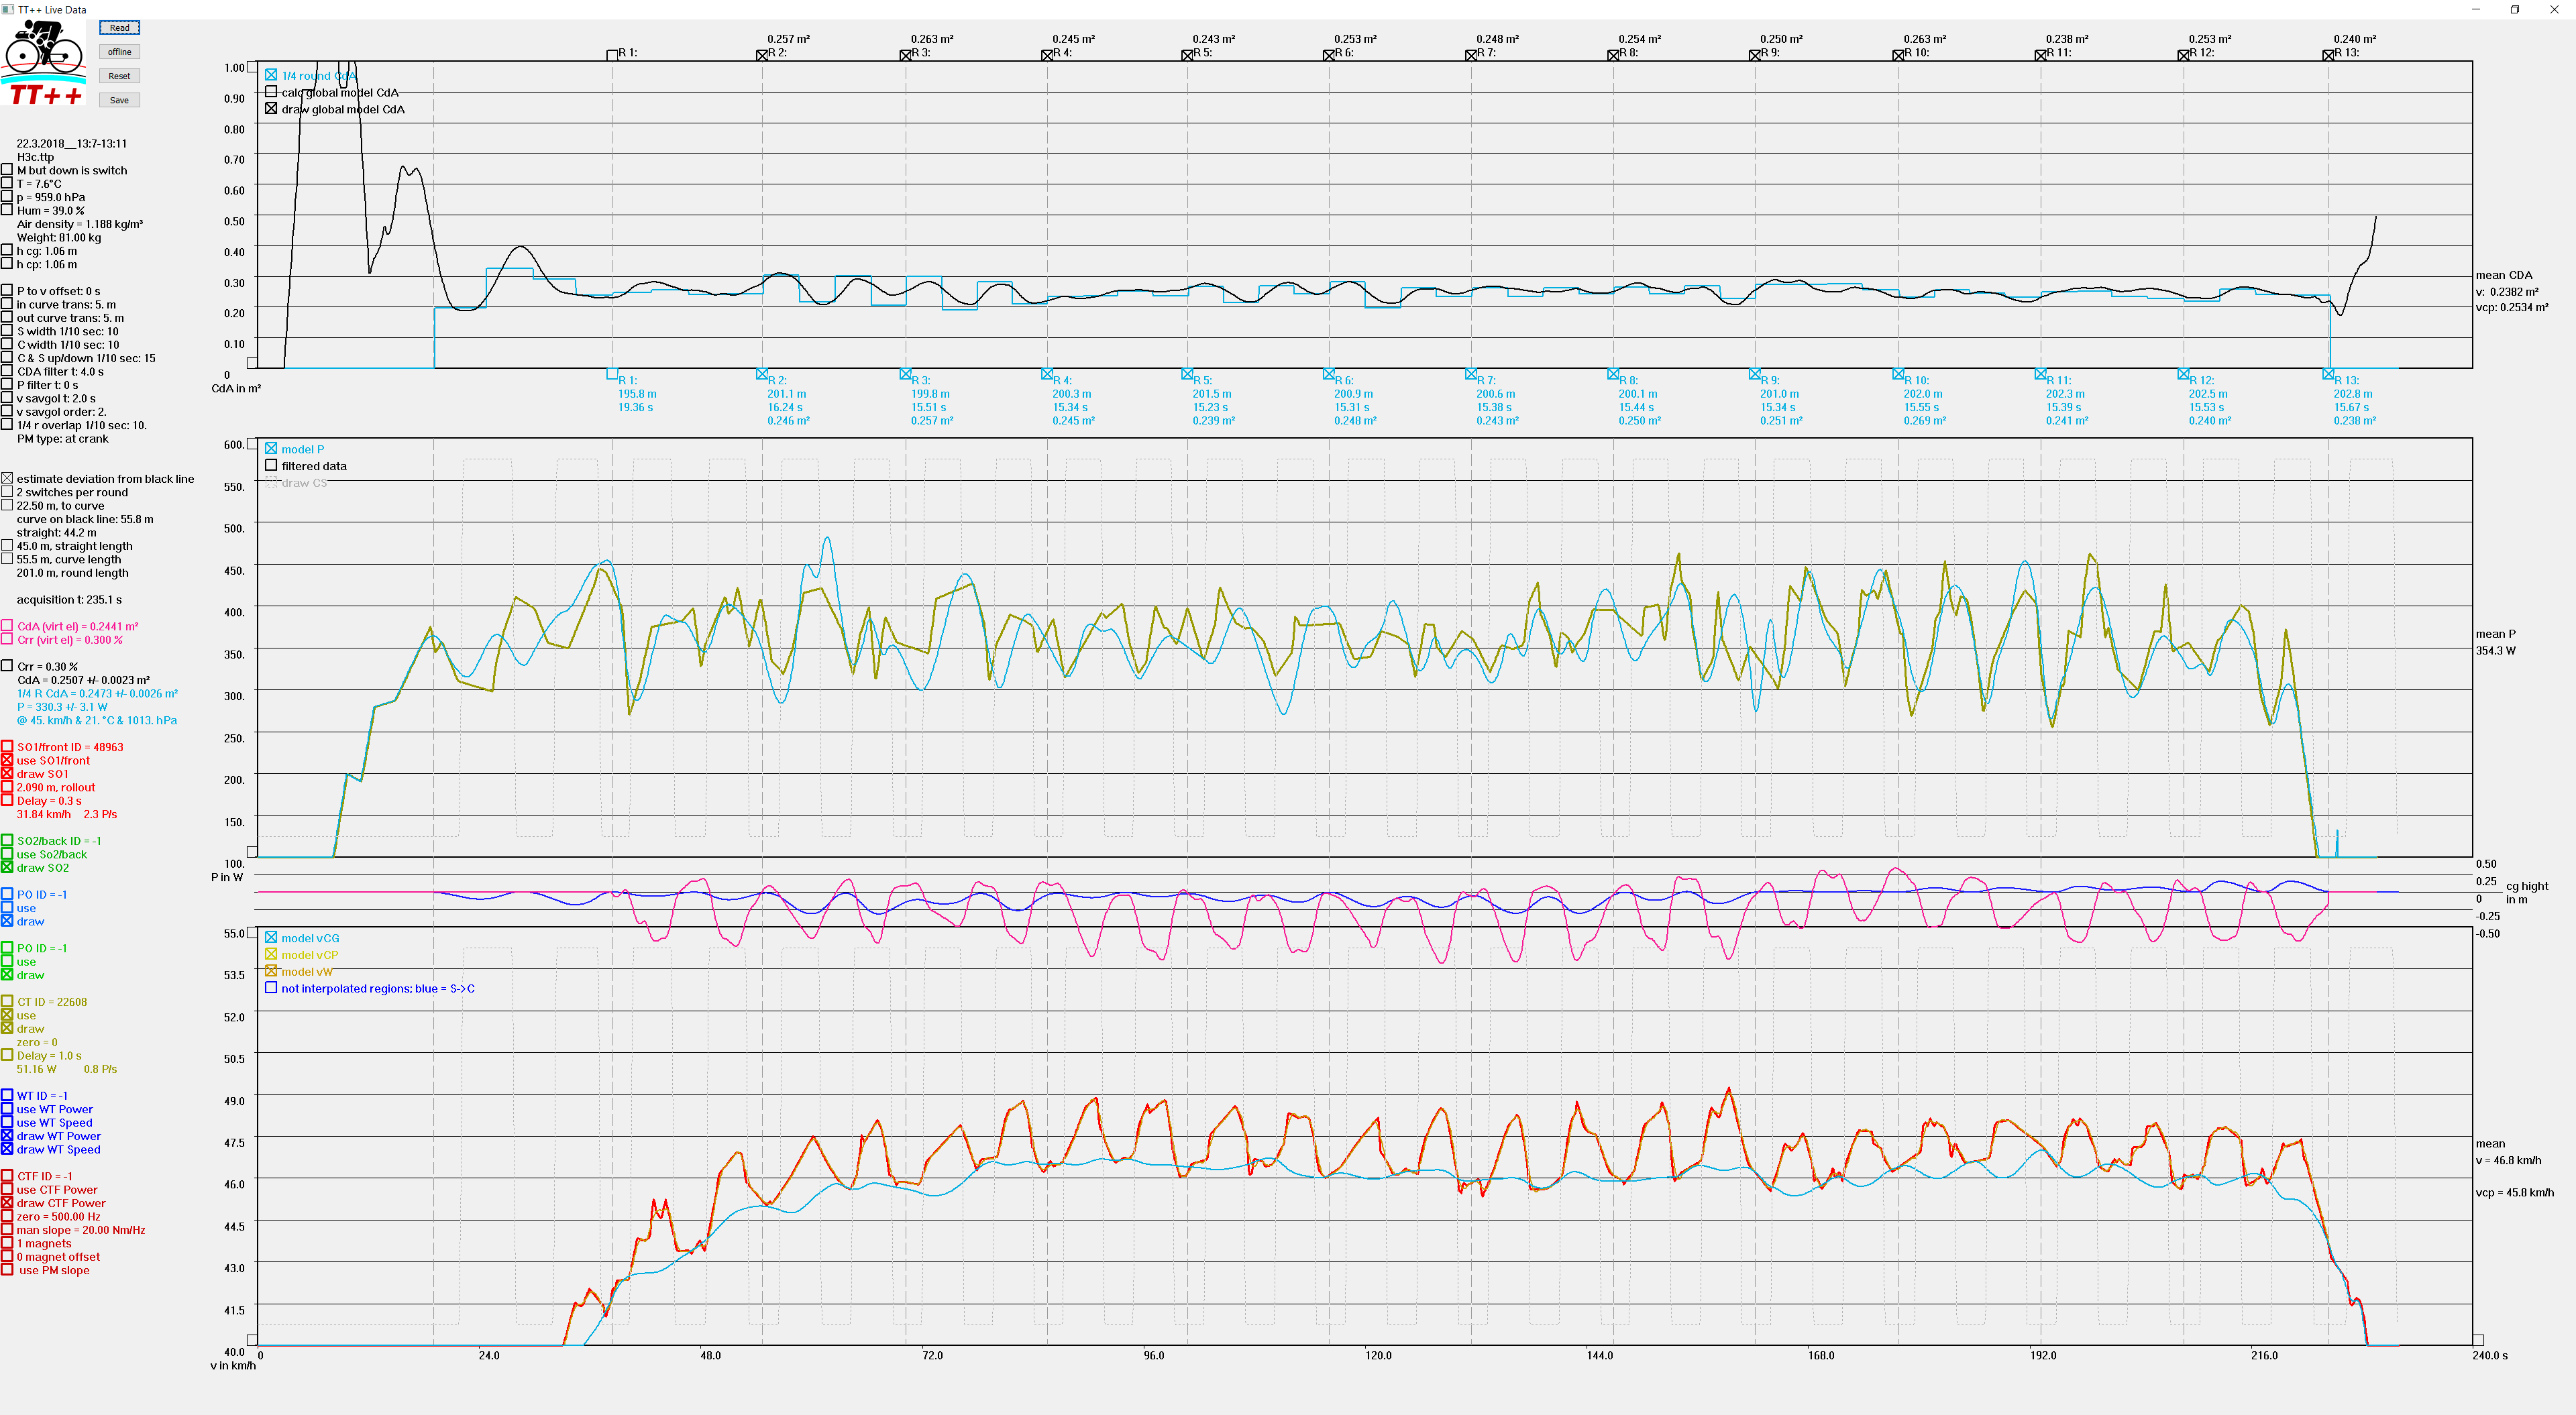Enable not interpolated regions checkbox
Viewport: 2576px width, 1415px height.
click(x=271, y=988)
